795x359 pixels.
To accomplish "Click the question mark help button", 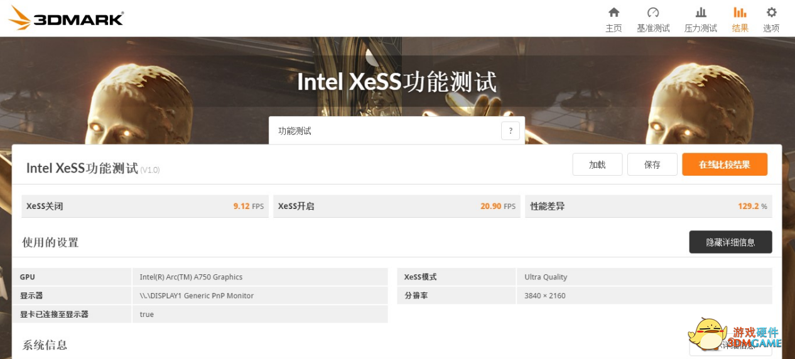I will click(x=511, y=131).
